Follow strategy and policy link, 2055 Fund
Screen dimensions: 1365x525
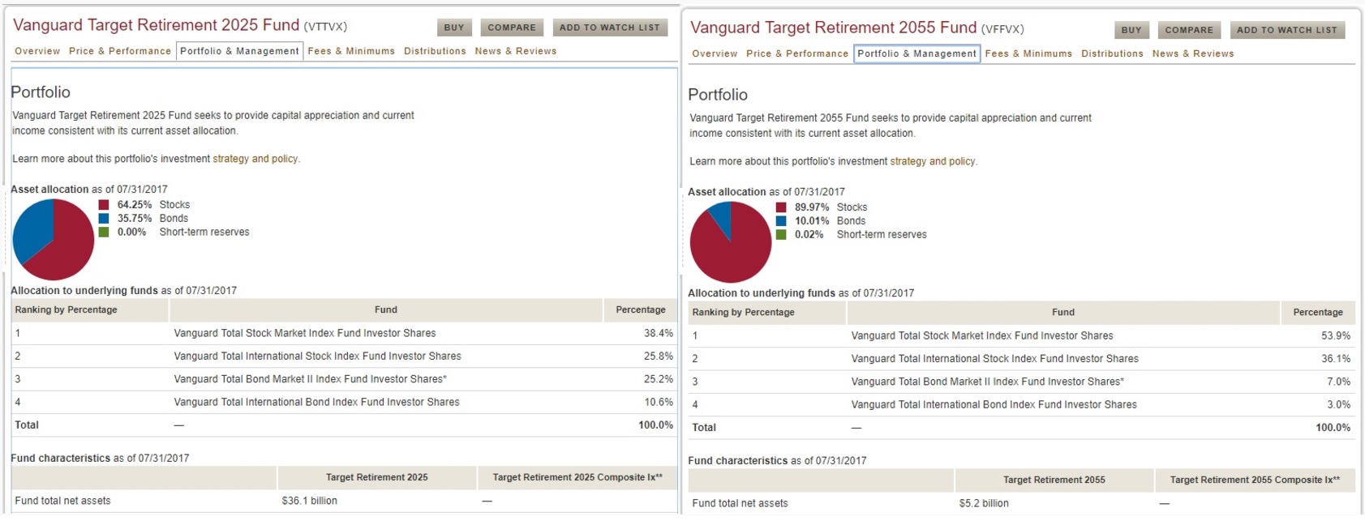[x=933, y=161]
